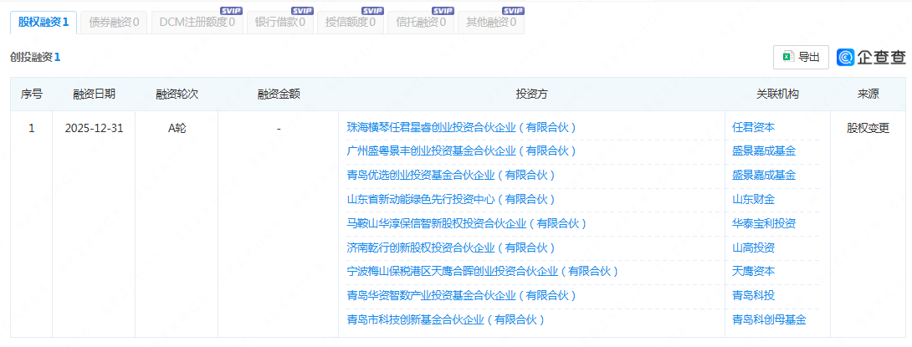Select the 授信额度 tab
The width and height of the screenshot is (912, 347).
point(350,23)
